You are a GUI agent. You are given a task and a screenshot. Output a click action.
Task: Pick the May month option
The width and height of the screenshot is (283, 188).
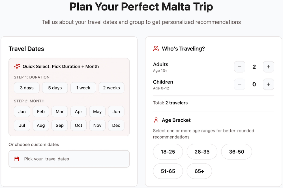click(97, 112)
